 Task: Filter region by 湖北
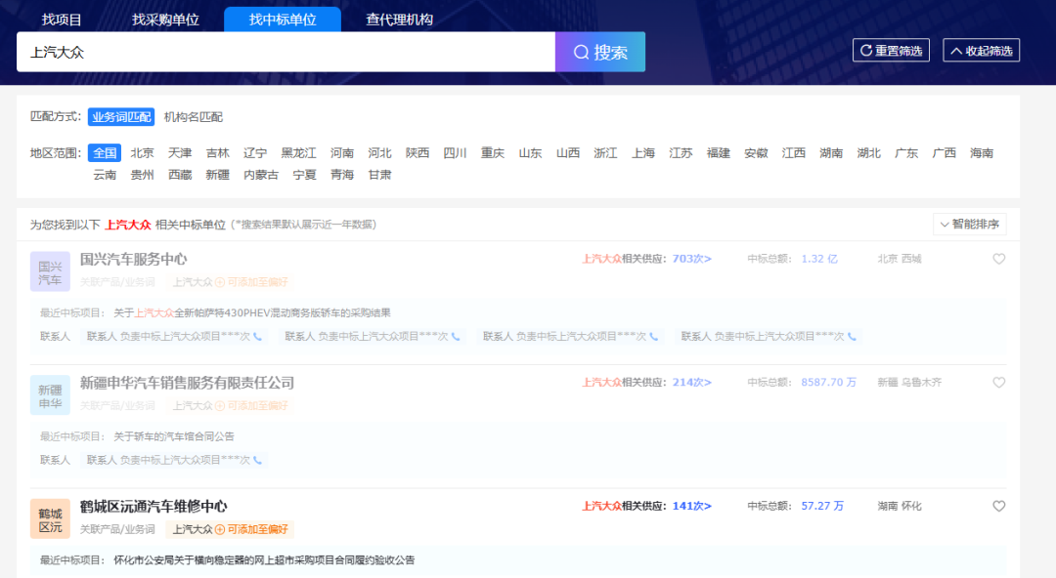point(869,152)
